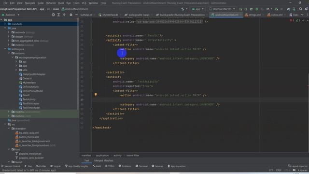Open App Quality Insights tool window
This screenshot has height=174, width=309.
click(x=76, y=166)
